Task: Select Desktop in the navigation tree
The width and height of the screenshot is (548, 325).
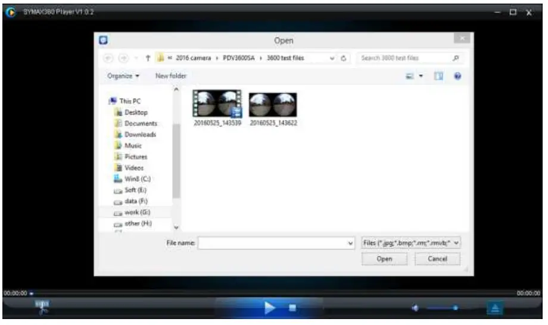Action: (x=136, y=112)
